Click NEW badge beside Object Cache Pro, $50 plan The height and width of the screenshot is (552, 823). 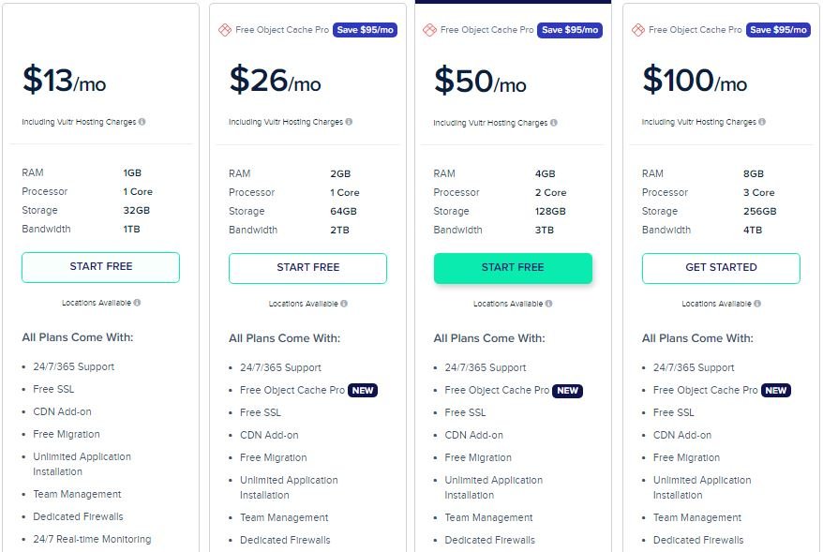pyautogui.click(x=567, y=391)
